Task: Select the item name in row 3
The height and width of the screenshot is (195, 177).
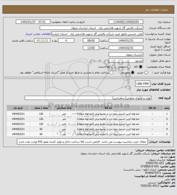Action: pos(108,124)
